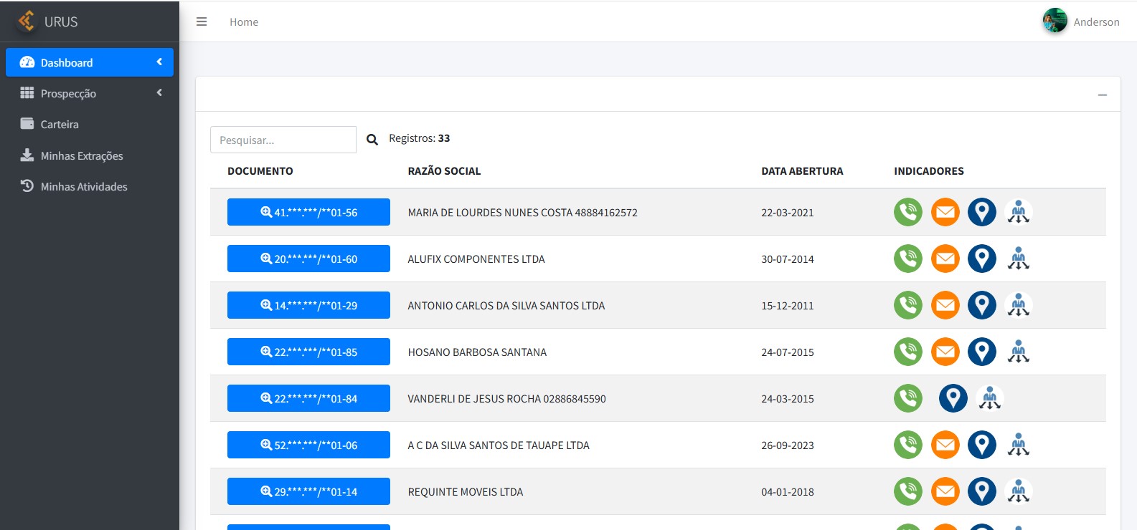Open document 52.***.***/**01-06 details
The image size is (1137, 530).
pos(308,445)
